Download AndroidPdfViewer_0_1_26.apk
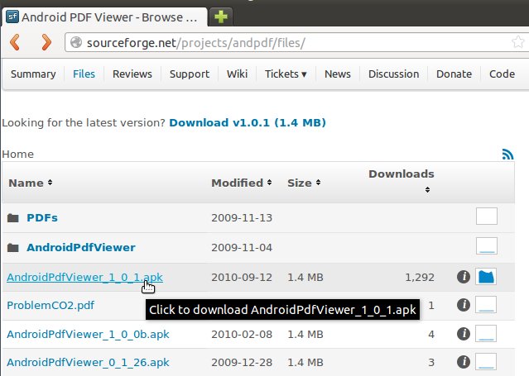This screenshot has height=376, width=529. (88, 362)
